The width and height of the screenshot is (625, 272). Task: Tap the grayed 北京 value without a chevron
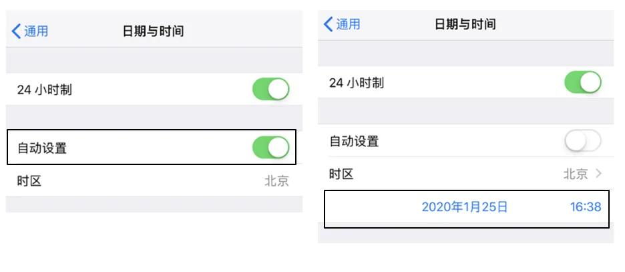pos(276,180)
